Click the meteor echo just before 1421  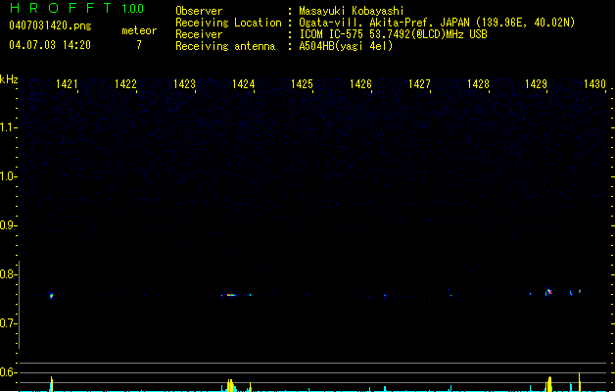click(51, 296)
